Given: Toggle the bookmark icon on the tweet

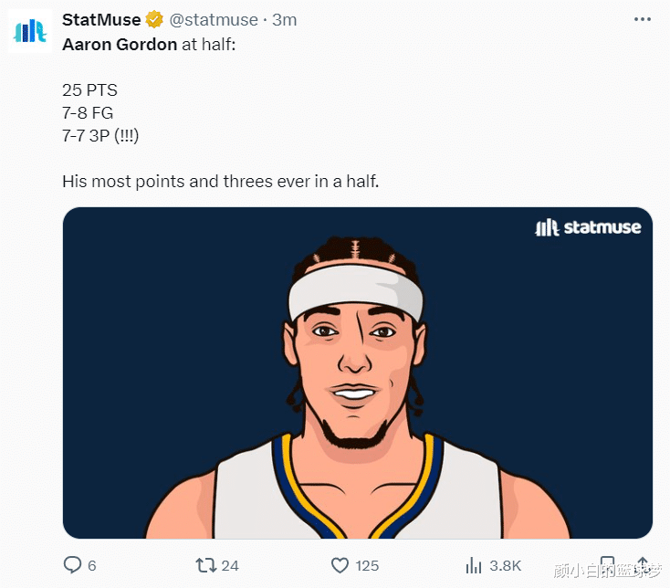Looking at the screenshot, I should point(606,565).
